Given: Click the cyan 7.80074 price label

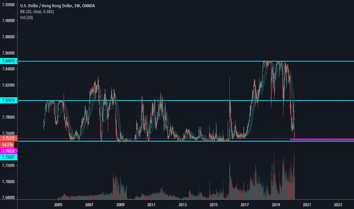Looking at the screenshot, I should [9, 100].
